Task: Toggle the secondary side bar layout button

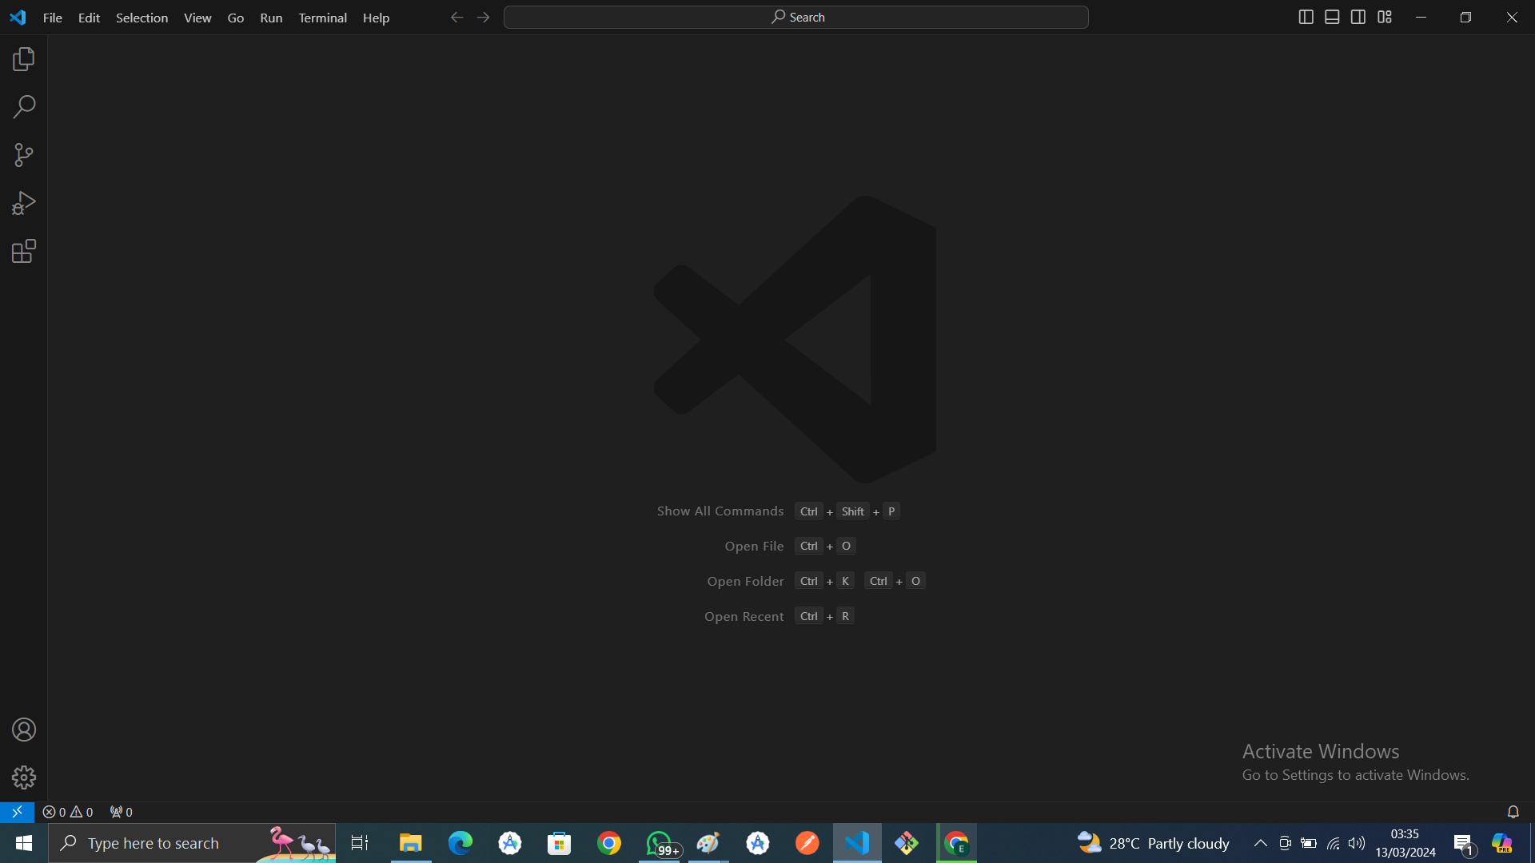Action: [x=1358, y=17]
